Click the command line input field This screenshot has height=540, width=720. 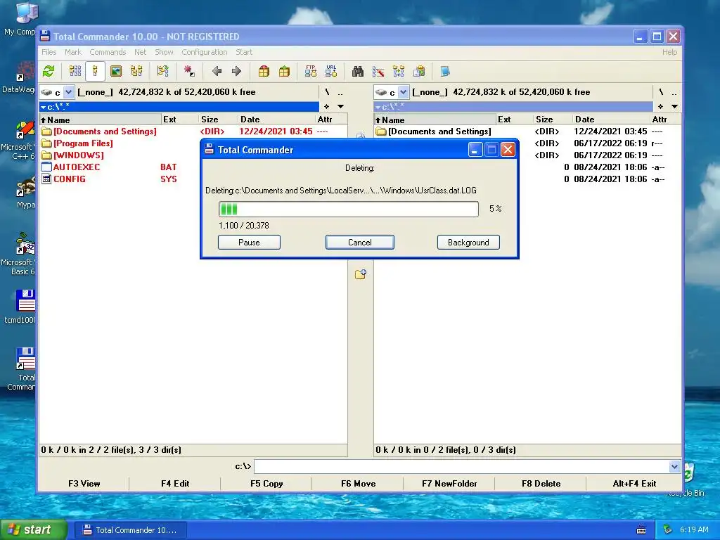point(461,467)
